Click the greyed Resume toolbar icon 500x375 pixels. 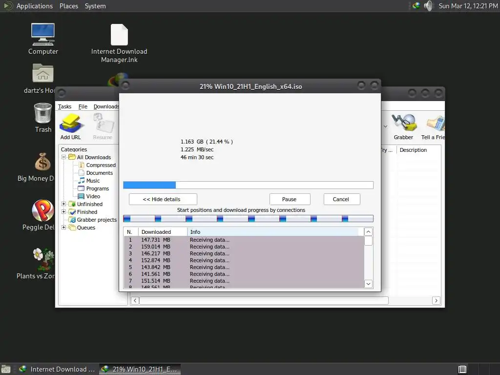(103, 127)
